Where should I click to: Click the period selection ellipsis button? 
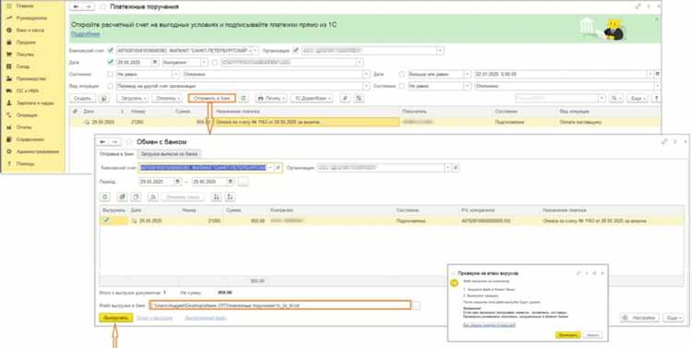244,181
